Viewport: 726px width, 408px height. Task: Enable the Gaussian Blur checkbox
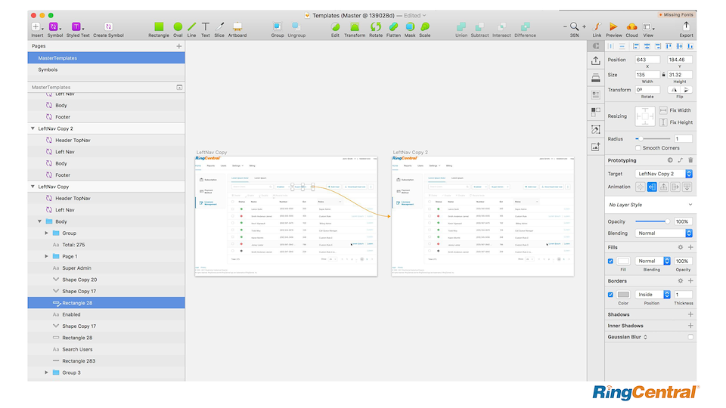tap(690, 337)
